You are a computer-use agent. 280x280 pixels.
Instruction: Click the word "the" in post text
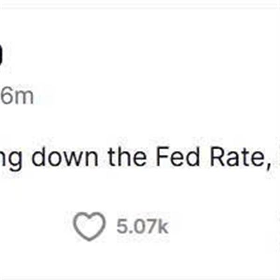pyautogui.click(x=127, y=157)
